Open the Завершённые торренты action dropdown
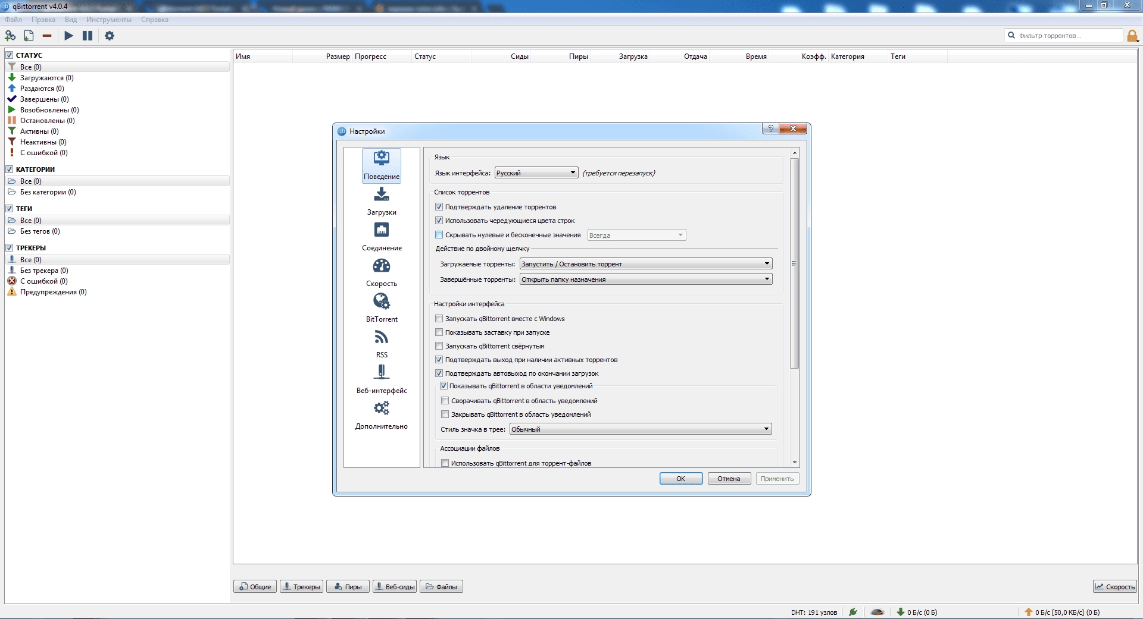 point(646,279)
